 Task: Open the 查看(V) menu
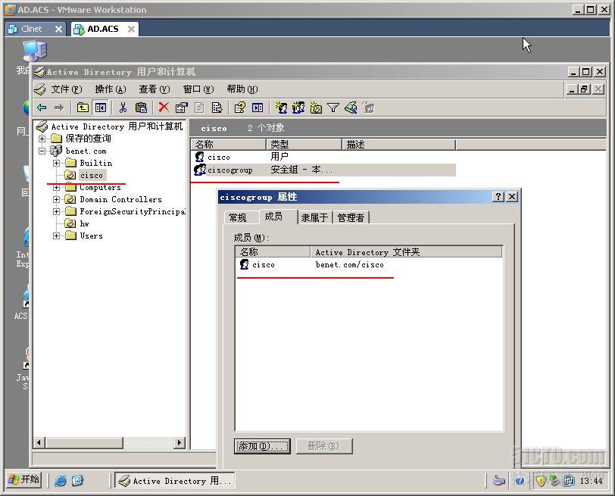click(x=155, y=89)
